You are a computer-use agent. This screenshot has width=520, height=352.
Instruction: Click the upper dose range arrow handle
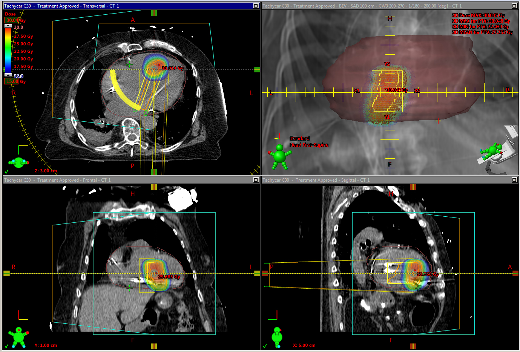pyautogui.click(x=8, y=26)
